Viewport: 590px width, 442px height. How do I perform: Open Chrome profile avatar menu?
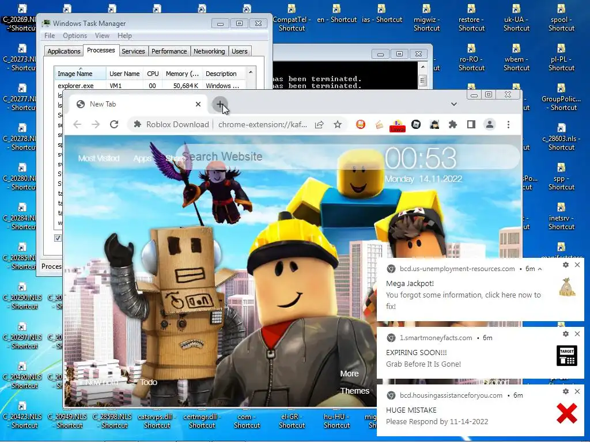490,124
